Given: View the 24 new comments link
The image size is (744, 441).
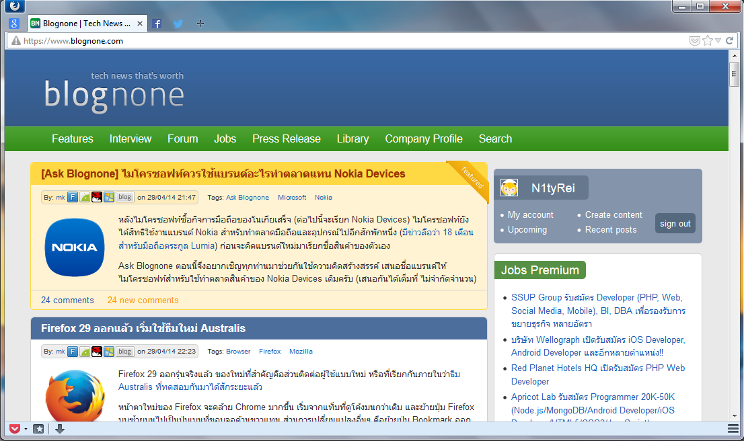Looking at the screenshot, I should 143,300.
